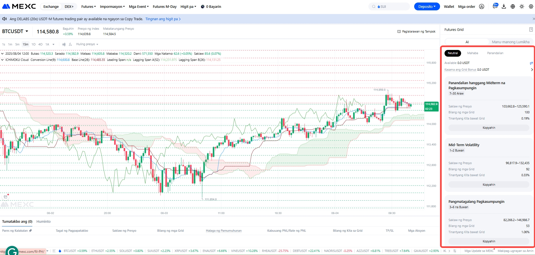Viewport: 535px width, 255px height.
Task: Open Futures M-Day menu item
Action: click(x=165, y=6)
